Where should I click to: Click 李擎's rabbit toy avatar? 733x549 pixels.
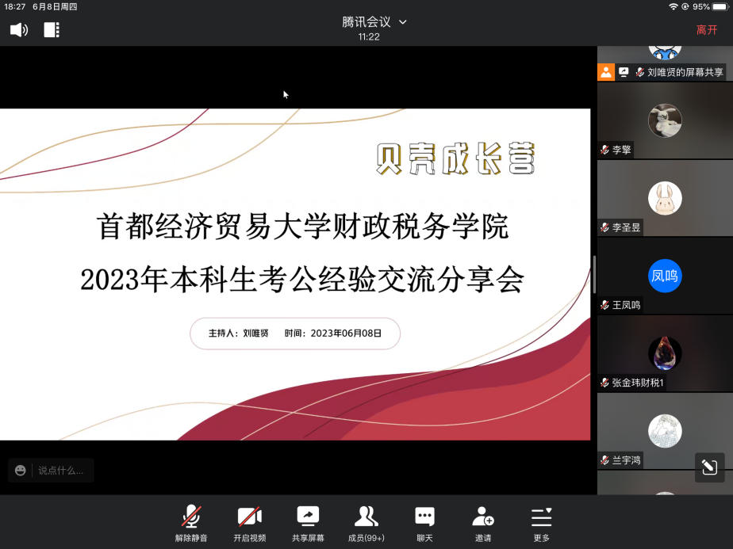(665, 120)
